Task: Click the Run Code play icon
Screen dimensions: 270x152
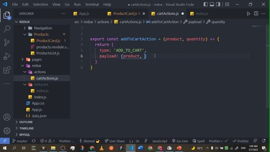Action: [x=248, y=14]
